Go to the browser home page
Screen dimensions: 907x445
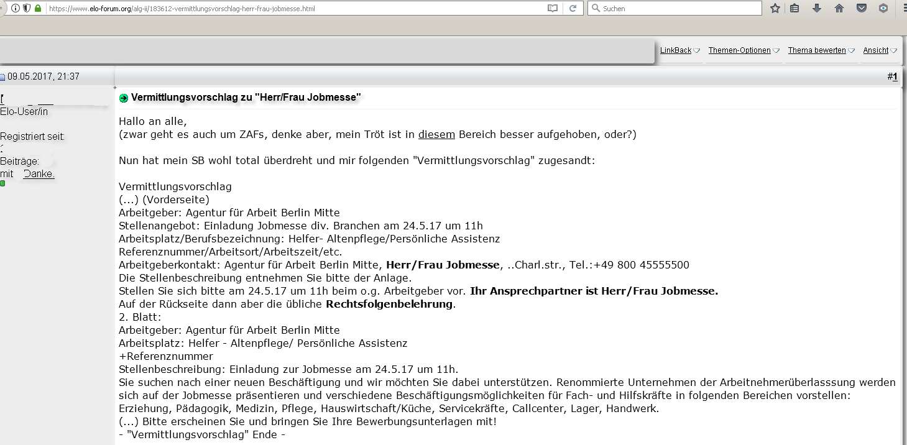[x=839, y=9]
